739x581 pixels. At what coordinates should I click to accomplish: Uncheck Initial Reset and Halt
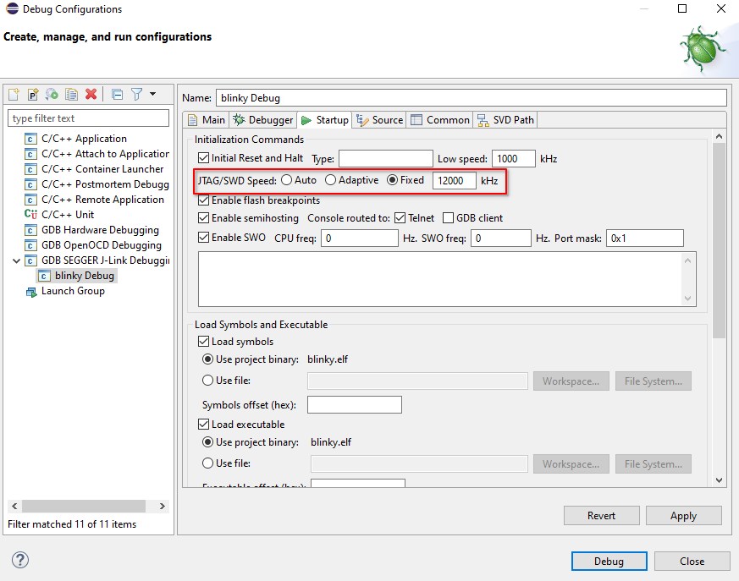click(x=203, y=158)
